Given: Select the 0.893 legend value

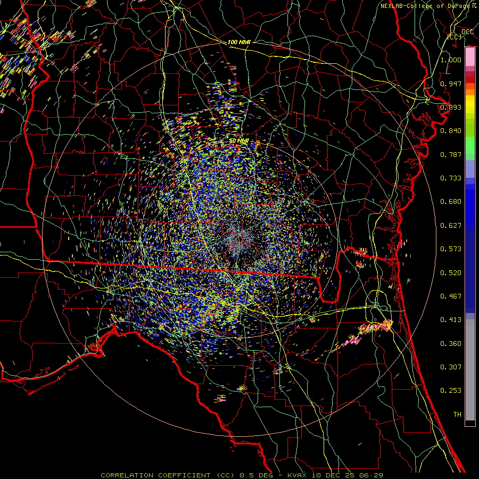Looking at the screenshot, I should (x=451, y=107).
